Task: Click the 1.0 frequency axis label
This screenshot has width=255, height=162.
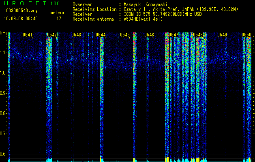Action: (4, 73)
